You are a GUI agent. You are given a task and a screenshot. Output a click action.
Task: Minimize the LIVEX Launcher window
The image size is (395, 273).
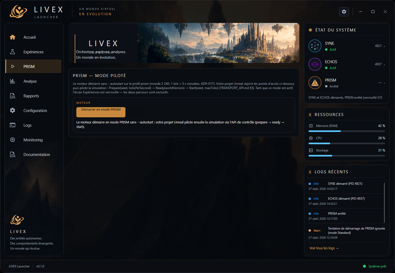[x=361, y=12]
